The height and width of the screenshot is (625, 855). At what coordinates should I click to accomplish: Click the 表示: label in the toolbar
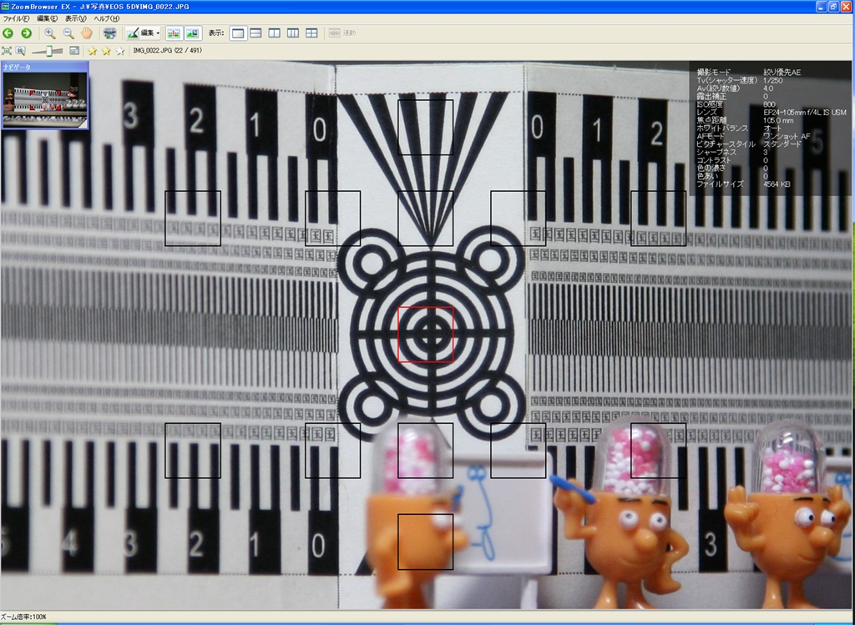[x=216, y=33]
